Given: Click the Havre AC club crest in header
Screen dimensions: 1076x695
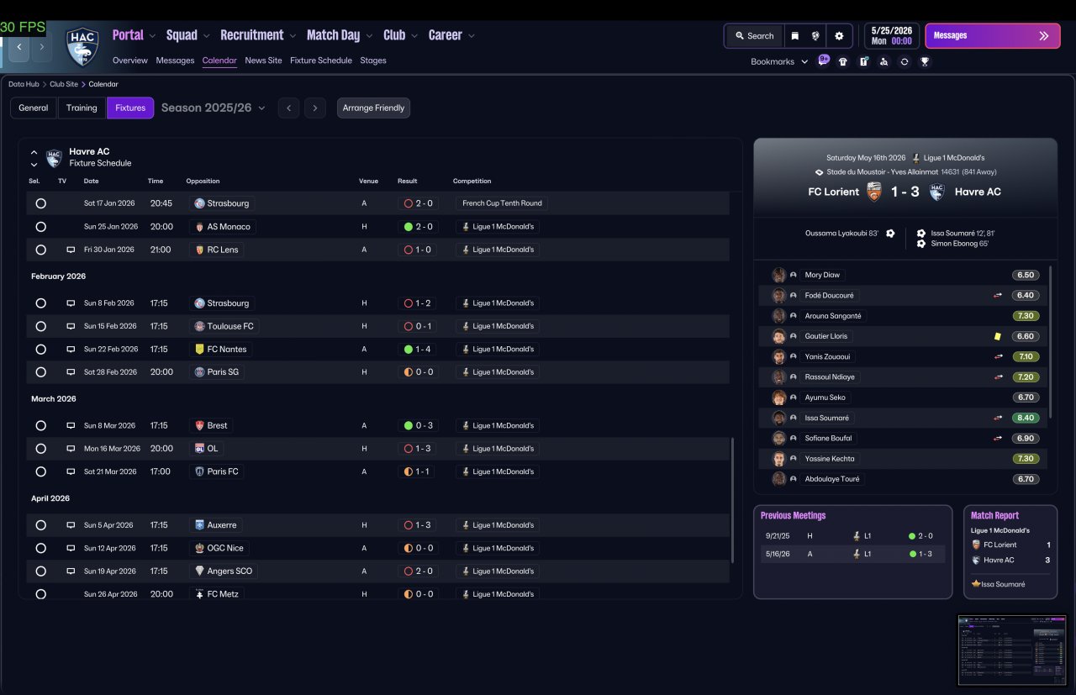Looking at the screenshot, I should (82, 46).
